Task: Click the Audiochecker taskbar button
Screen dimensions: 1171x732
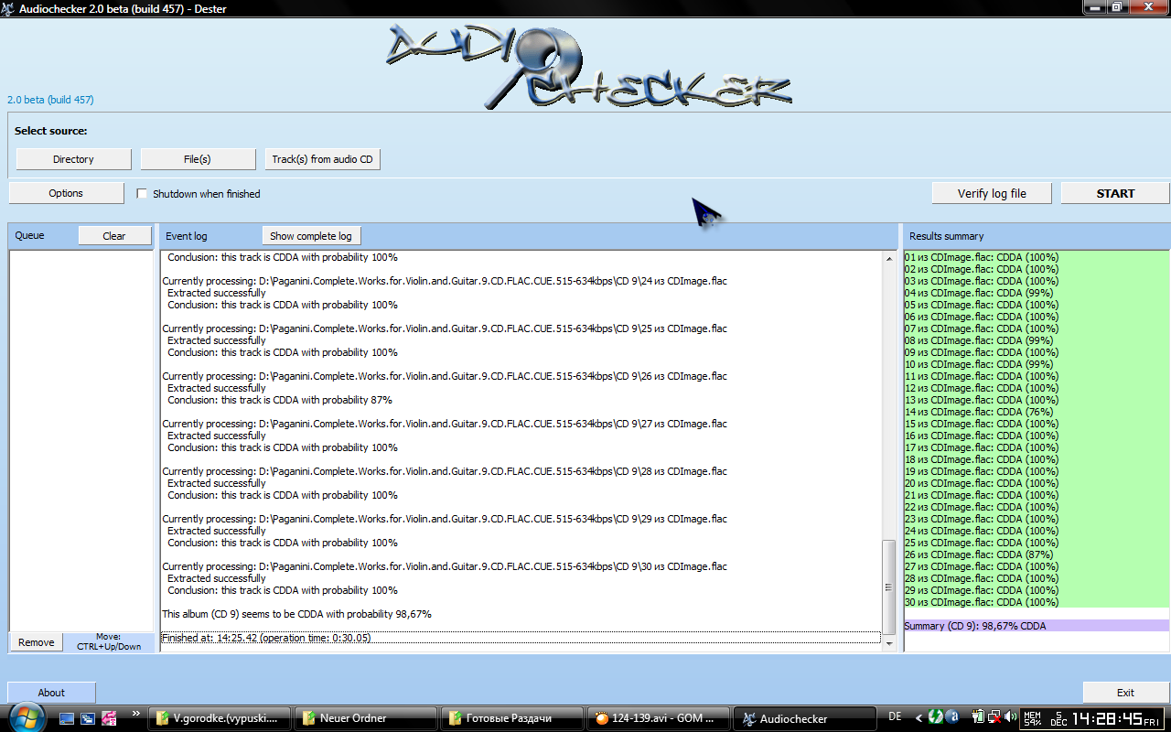Action: click(x=803, y=718)
